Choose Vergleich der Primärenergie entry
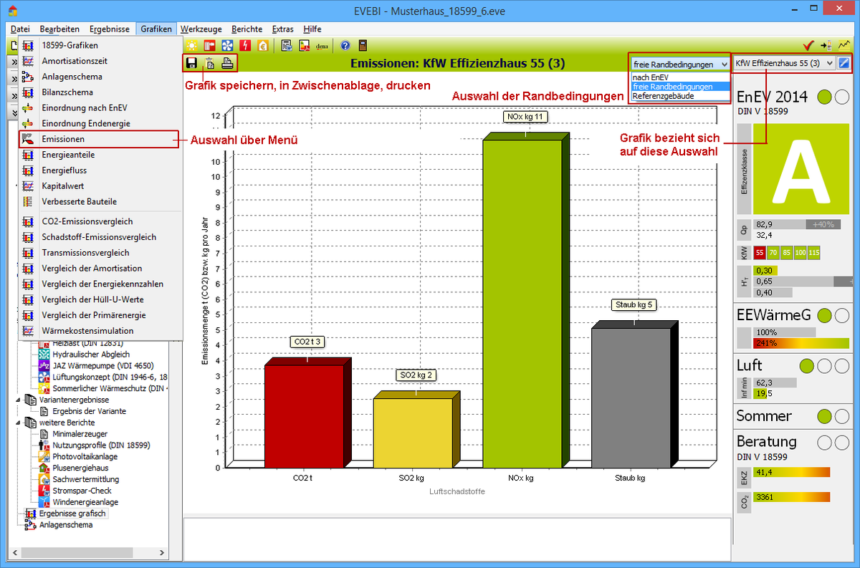 click(100, 315)
